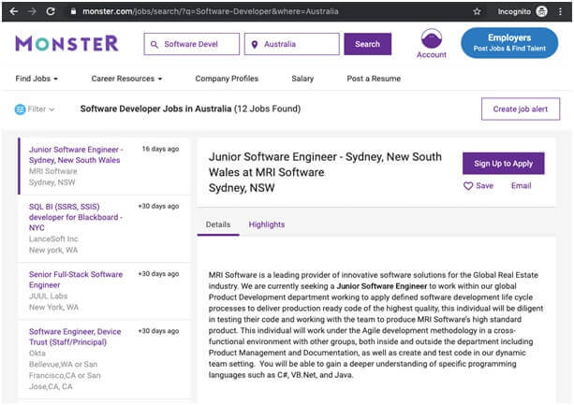Click 'Sydney, NSW' in job detail header
This screenshot has height=405, width=574.
(x=242, y=188)
